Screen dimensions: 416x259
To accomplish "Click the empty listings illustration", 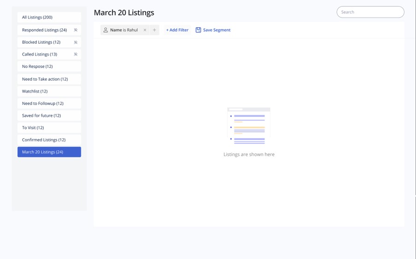I will tap(249, 126).
